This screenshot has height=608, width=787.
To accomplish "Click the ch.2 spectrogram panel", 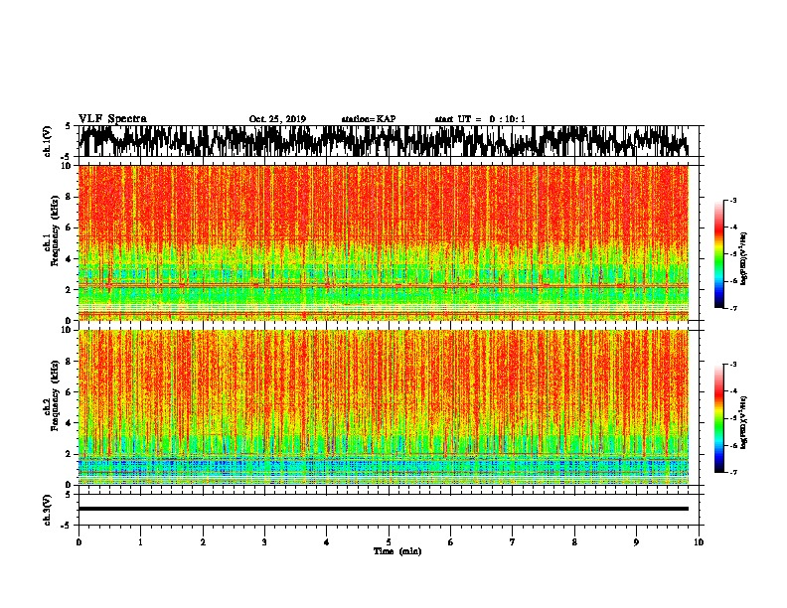I will pos(383,407).
